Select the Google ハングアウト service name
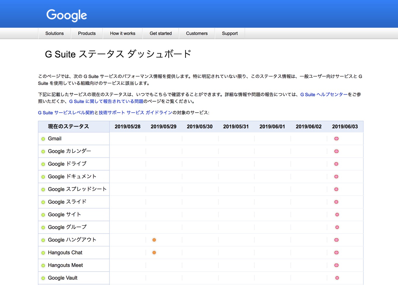398x285 pixels. coord(72,240)
